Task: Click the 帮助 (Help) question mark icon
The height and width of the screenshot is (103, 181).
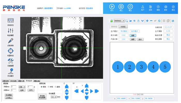Action: pyautogui.click(x=158, y=7)
